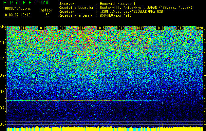Click the 1012 time marker
Viewport: 206px width, 131px height.
42,28
